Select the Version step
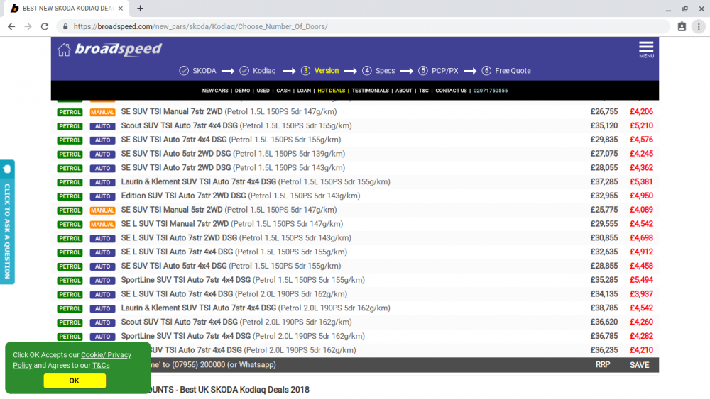The image size is (710, 399). [319, 71]
